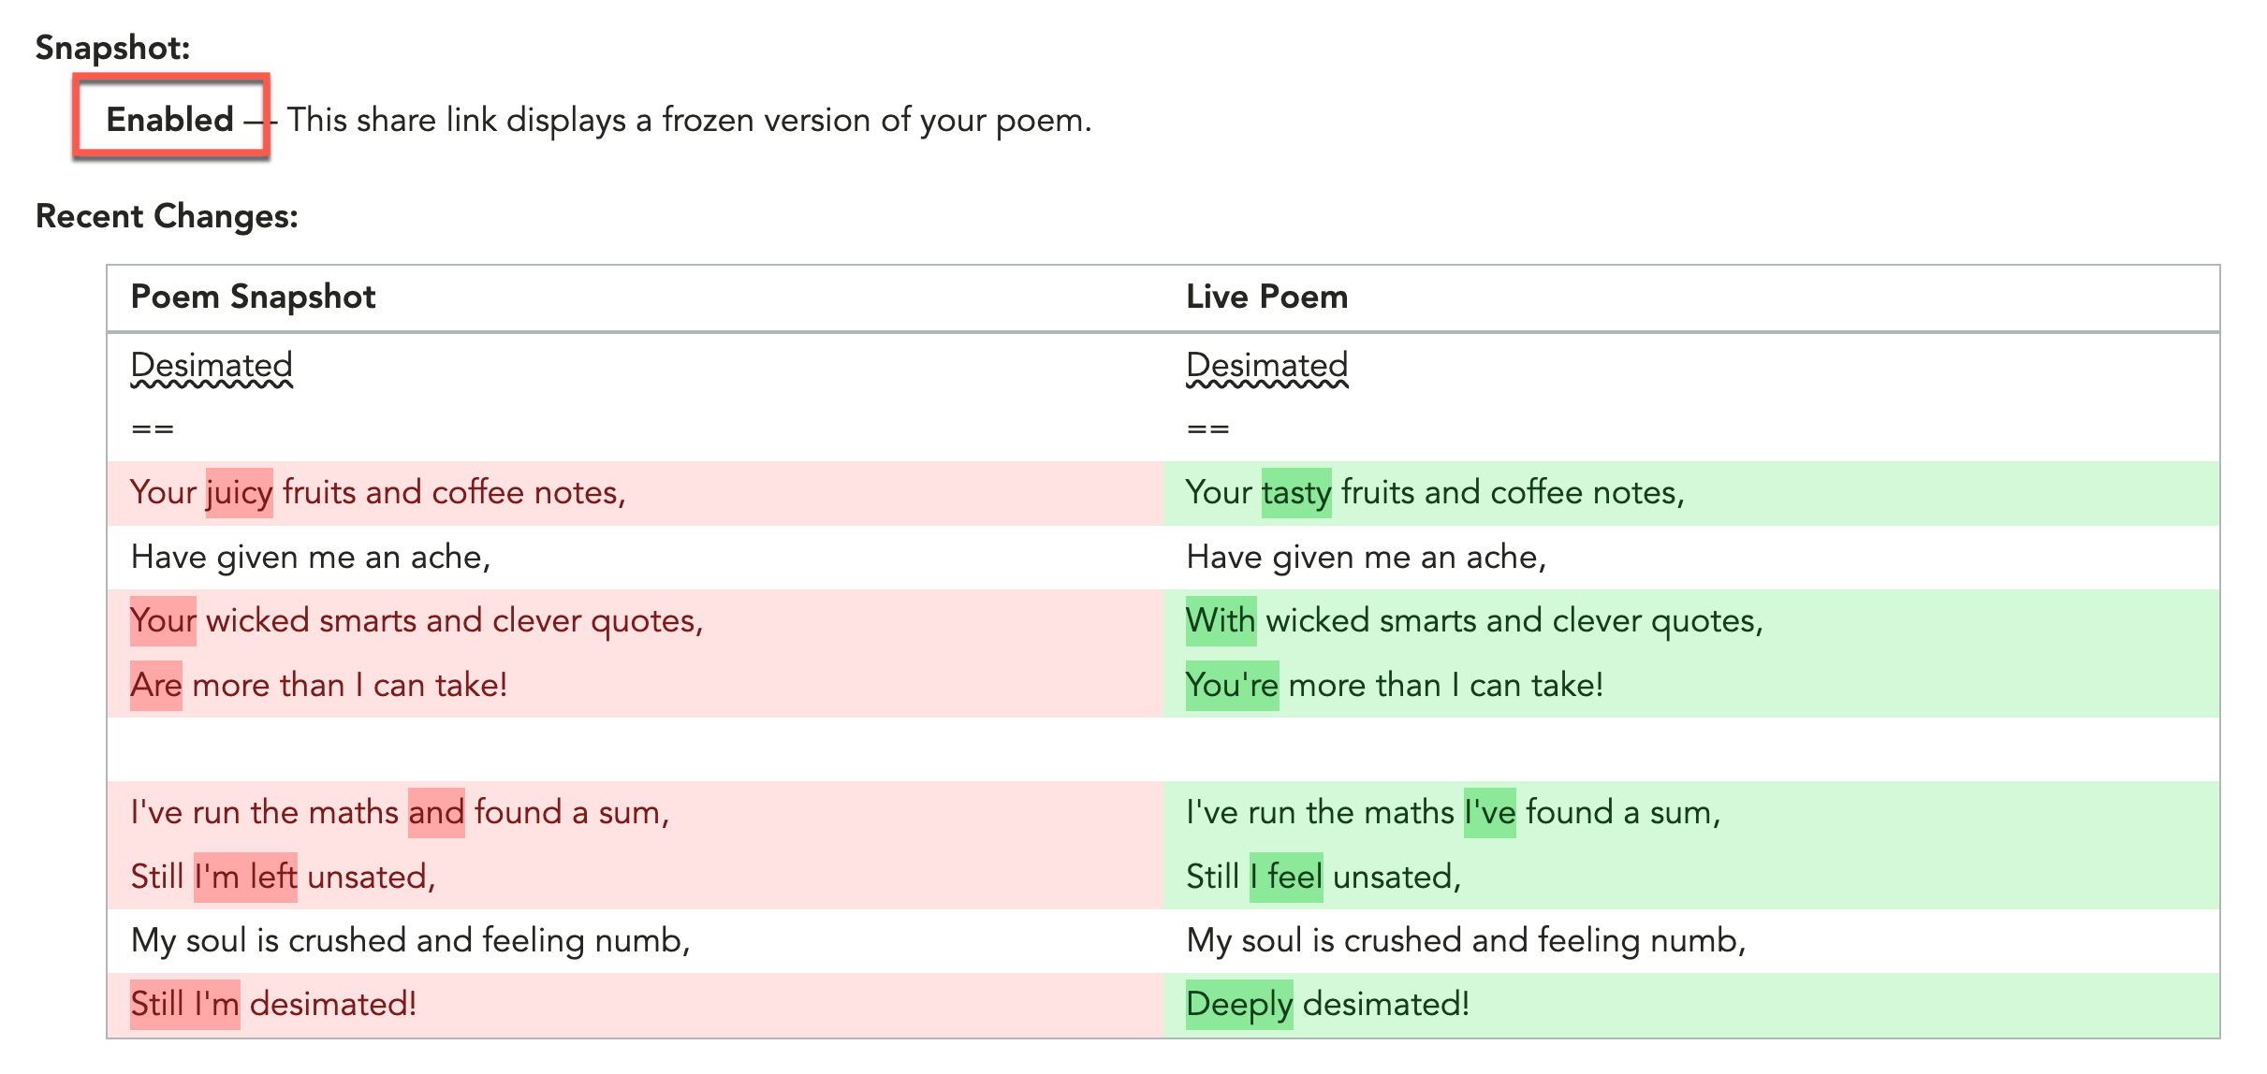
Task: Select the highlighted word tasty
Action: (1297, 492)
